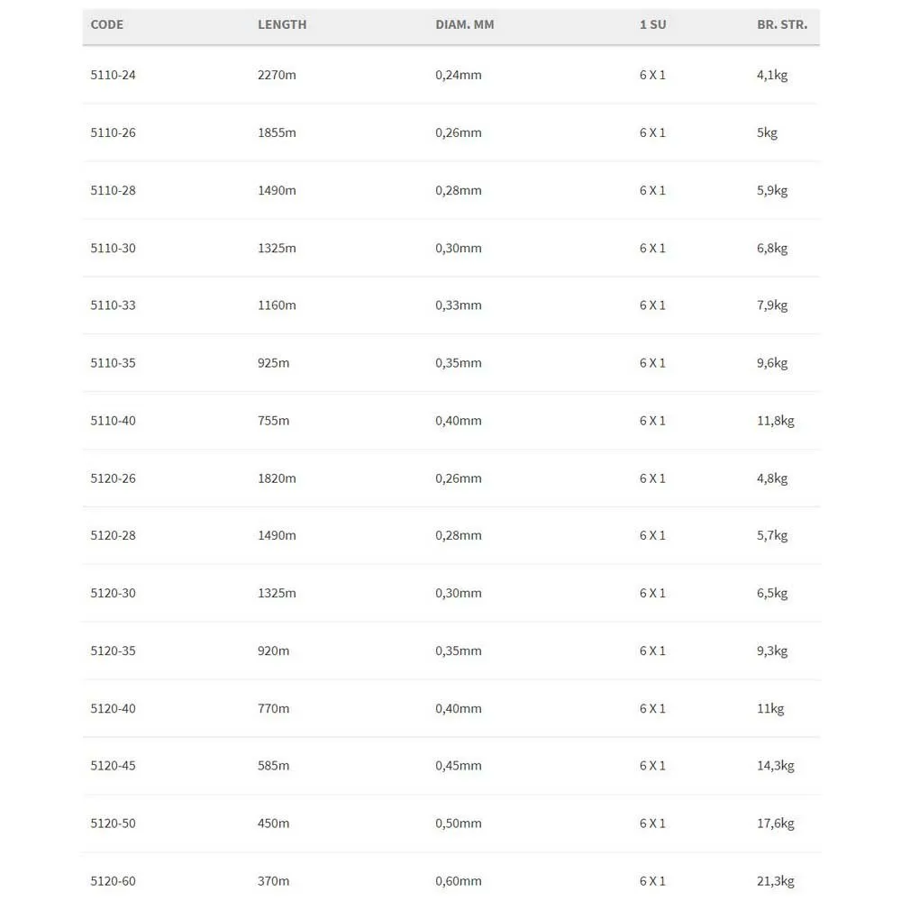Click the CODE column header
Image resolution: width=901 pixels, height=901 pixels.
coord(107,24)
